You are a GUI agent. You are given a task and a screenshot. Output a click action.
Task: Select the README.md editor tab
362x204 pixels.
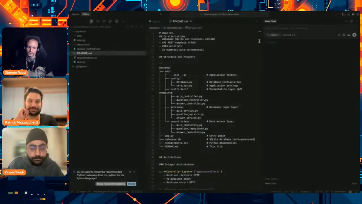(x=180, y=21)
